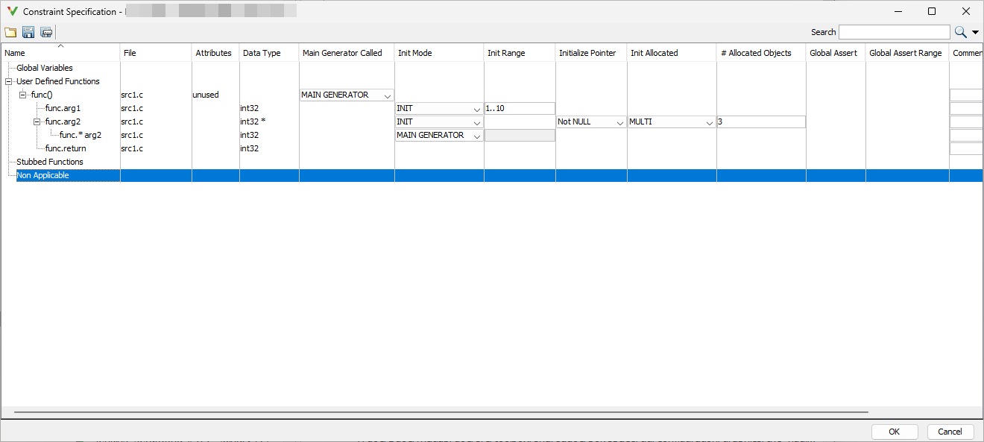The image size is (984, 442).
Task: Click inside the Search text box
Action: [894, 32]
